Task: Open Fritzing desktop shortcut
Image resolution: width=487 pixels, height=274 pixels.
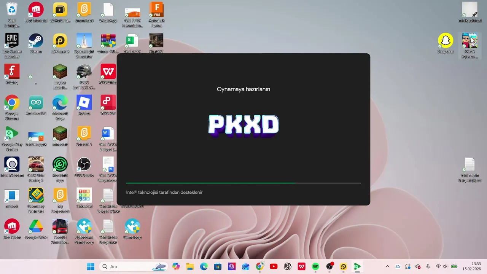Action: (x=12, y=74)
